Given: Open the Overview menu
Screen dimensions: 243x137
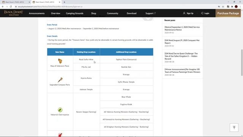Looking at the screenshot, I should 55,13.
